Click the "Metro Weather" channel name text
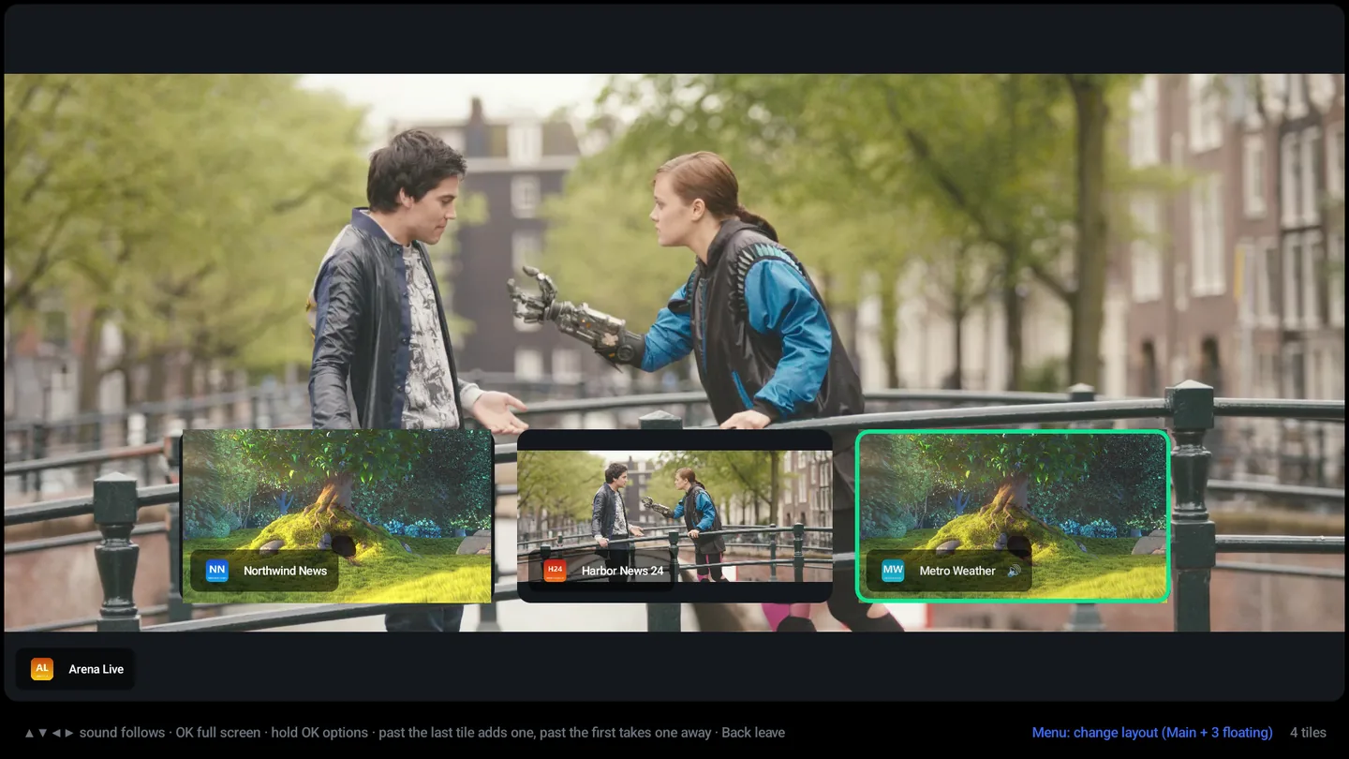This screenshot has width=1349, height=759. point(957,571)
